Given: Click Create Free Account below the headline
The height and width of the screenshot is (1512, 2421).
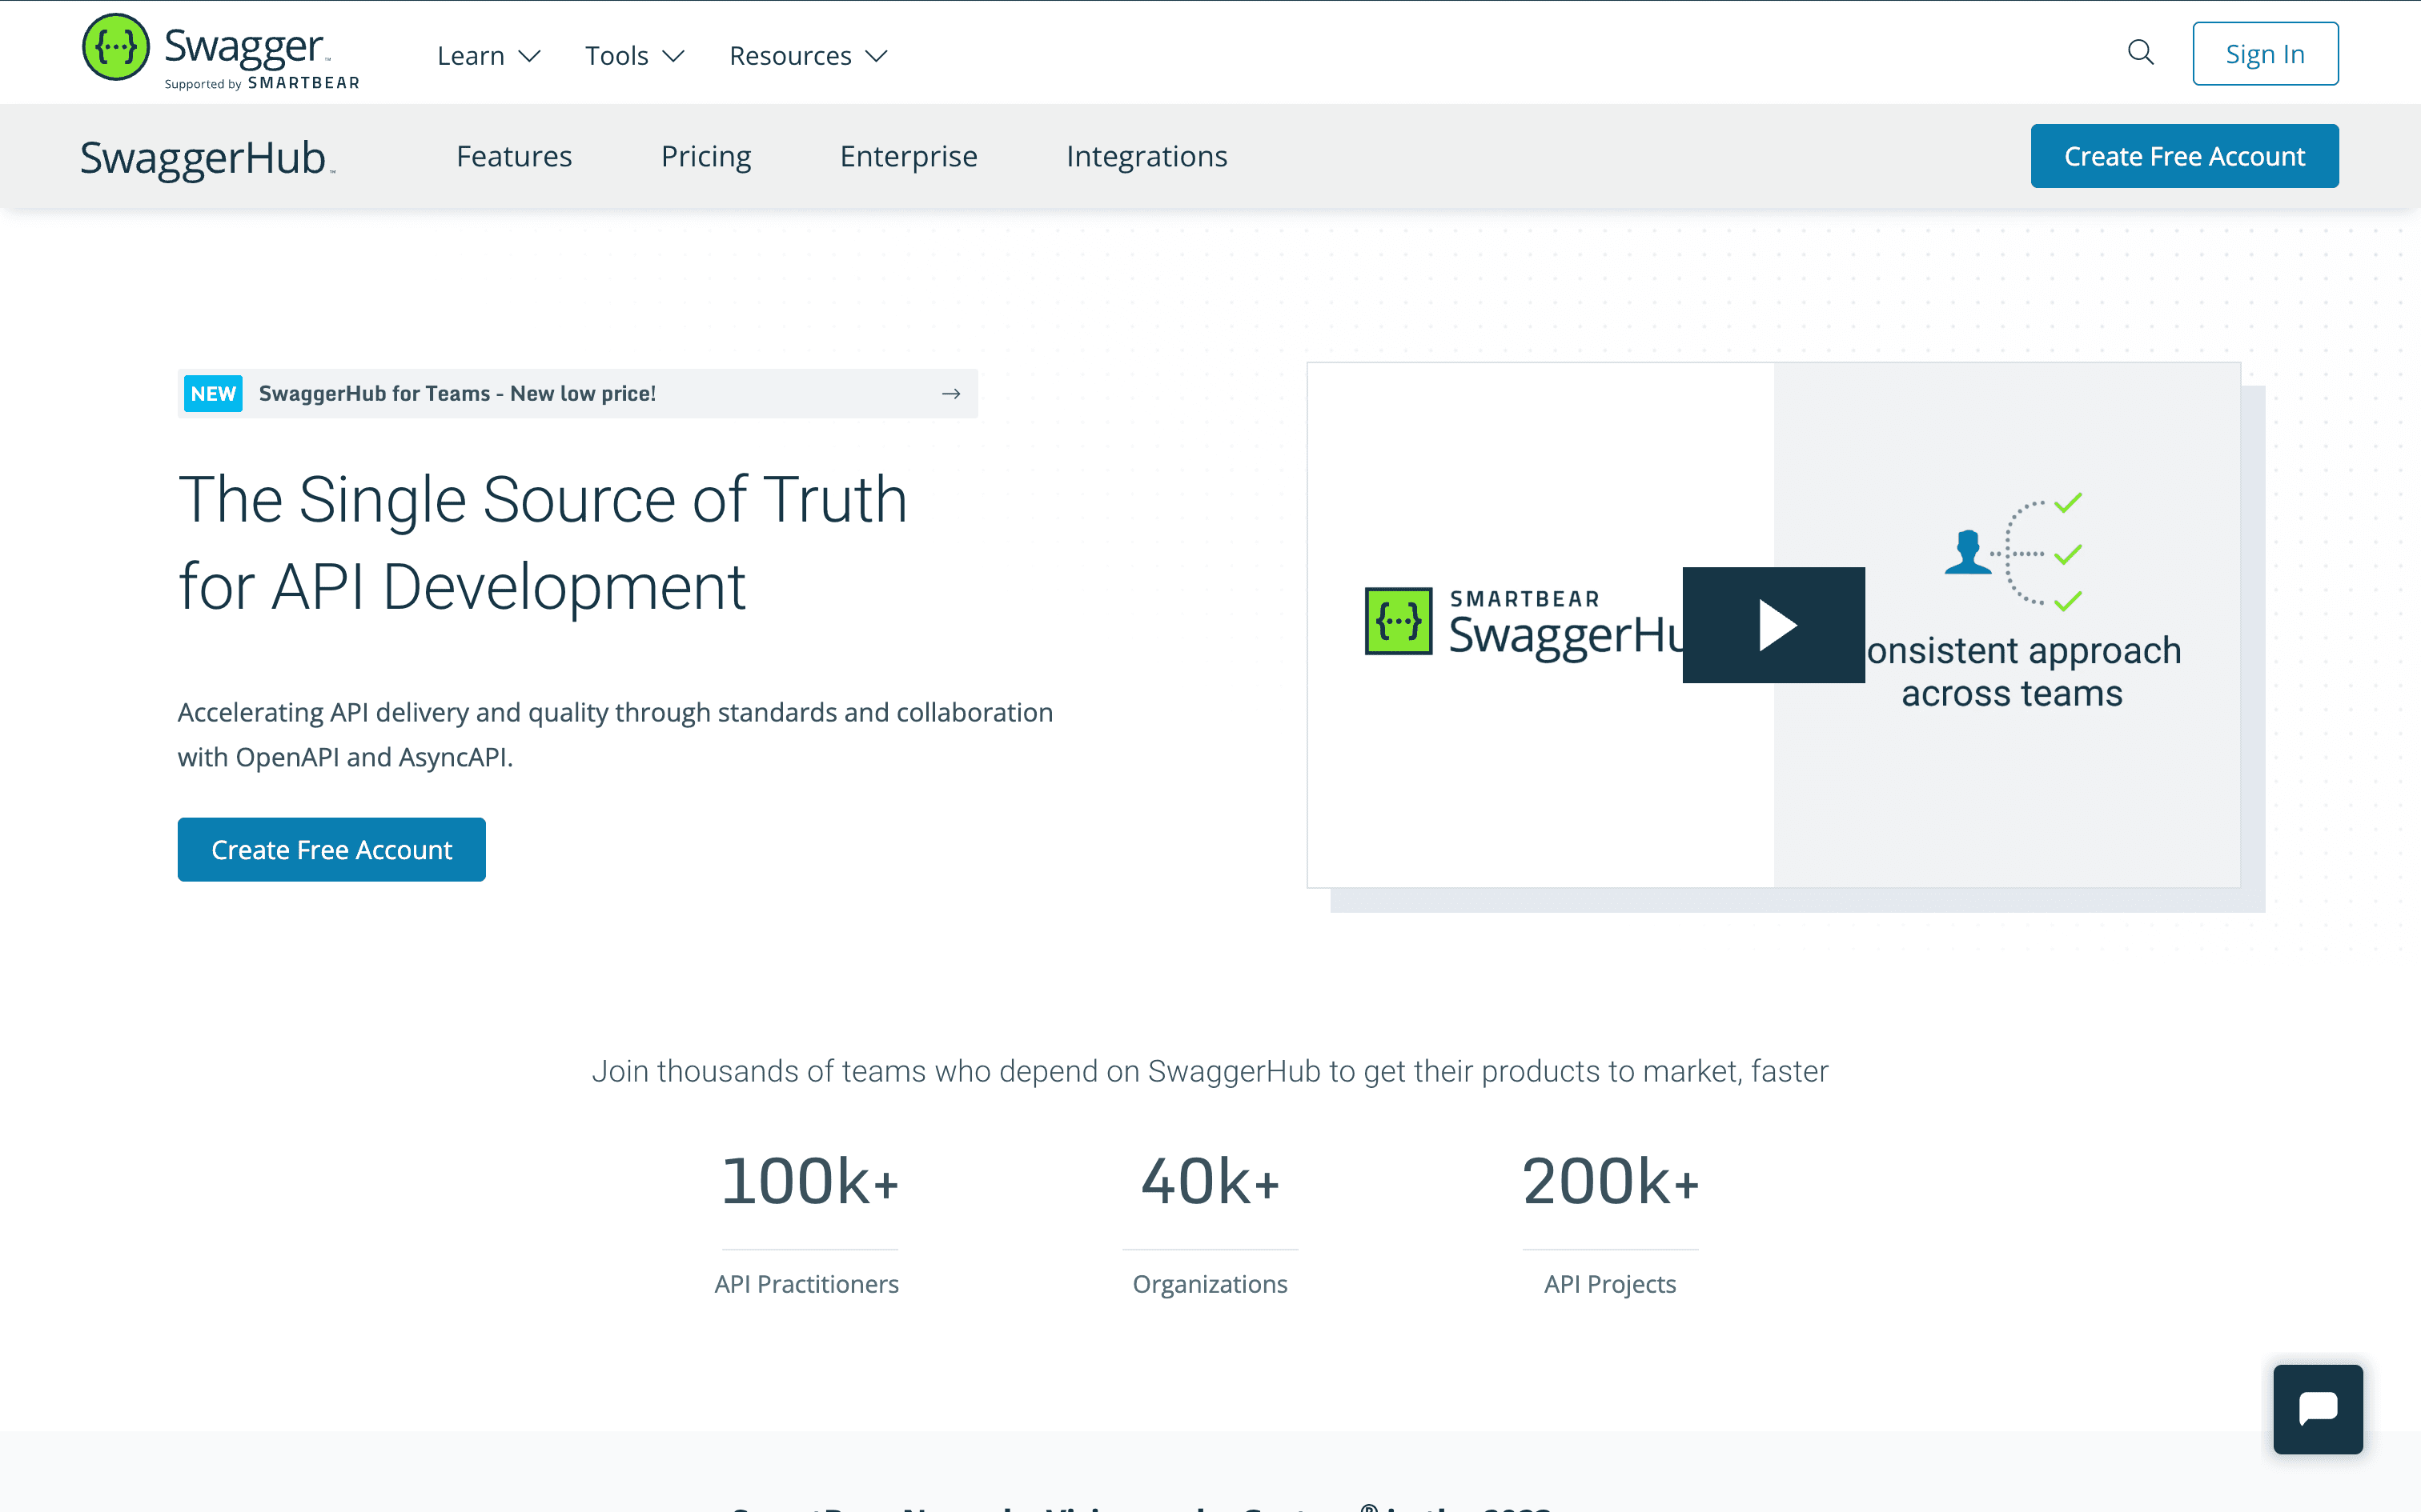Looking at the screenshot, I should (331, 850).
